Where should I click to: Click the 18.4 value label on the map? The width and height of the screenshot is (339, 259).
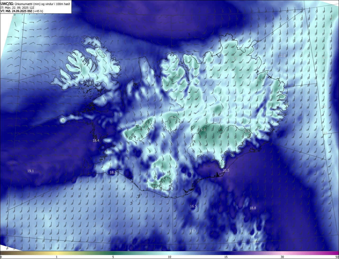pos(96,141)
